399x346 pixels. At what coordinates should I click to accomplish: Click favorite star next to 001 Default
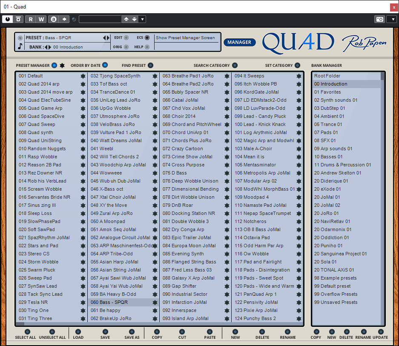[83, 76]
